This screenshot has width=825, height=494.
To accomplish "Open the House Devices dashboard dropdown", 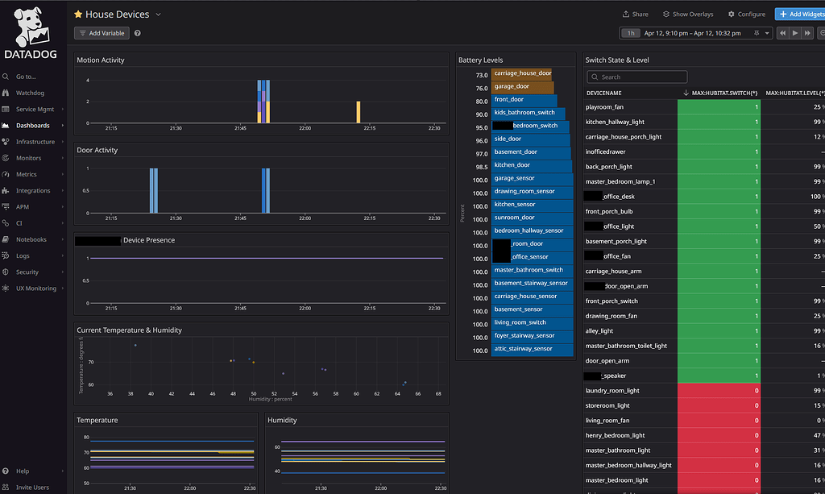I will [x=158, y=14].
